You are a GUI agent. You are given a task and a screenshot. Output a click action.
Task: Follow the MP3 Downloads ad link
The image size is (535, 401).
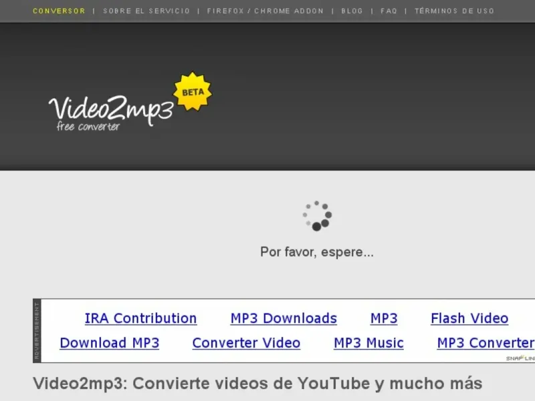pyautogui.click(x=284, y=319)
